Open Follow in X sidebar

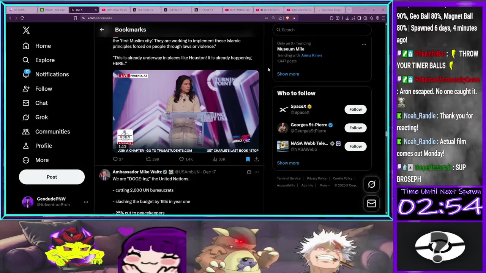(x=37, y=89)
